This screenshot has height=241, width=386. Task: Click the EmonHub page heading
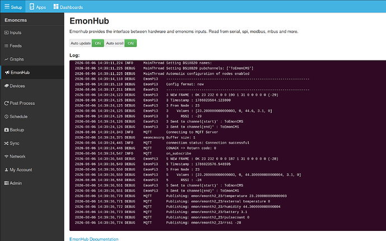click(x=89, y=21)
